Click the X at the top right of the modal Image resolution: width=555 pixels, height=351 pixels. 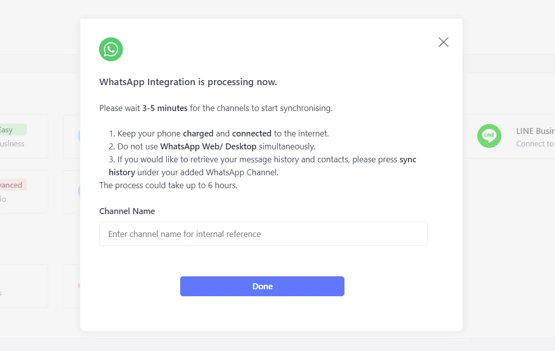pyautogui.click(x=443, y=42)
